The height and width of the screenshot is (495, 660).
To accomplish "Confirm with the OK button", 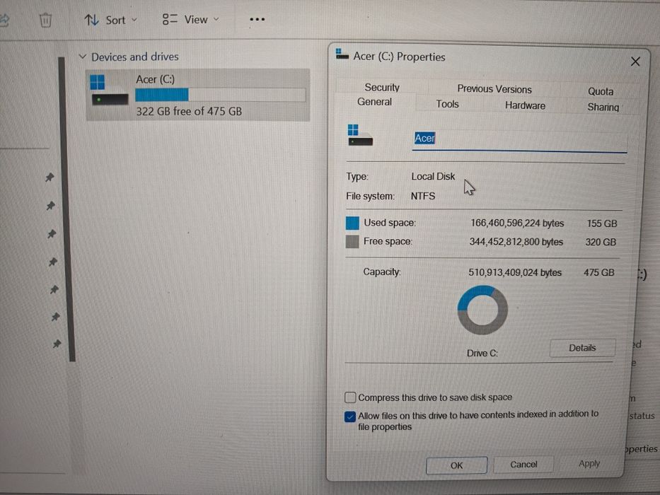I will 457,465.
